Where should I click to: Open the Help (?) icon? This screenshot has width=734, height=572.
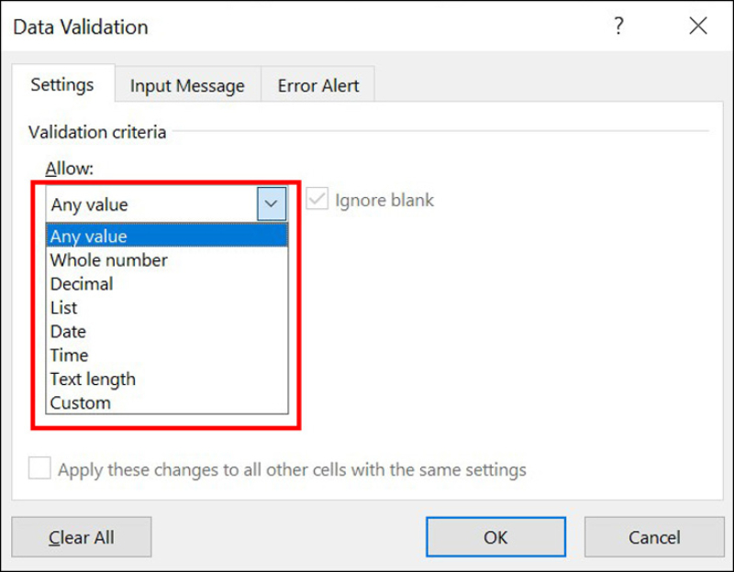[618, 27]
